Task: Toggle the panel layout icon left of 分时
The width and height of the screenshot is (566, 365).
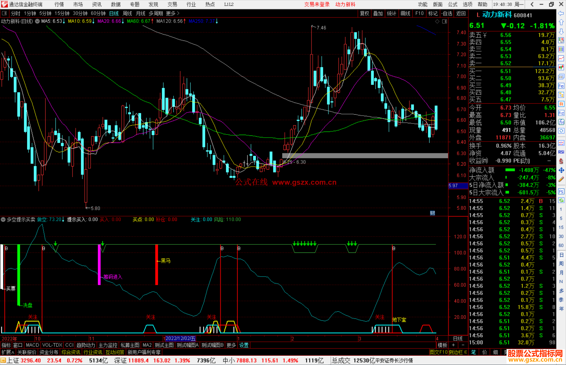Action: coord(4,13)
